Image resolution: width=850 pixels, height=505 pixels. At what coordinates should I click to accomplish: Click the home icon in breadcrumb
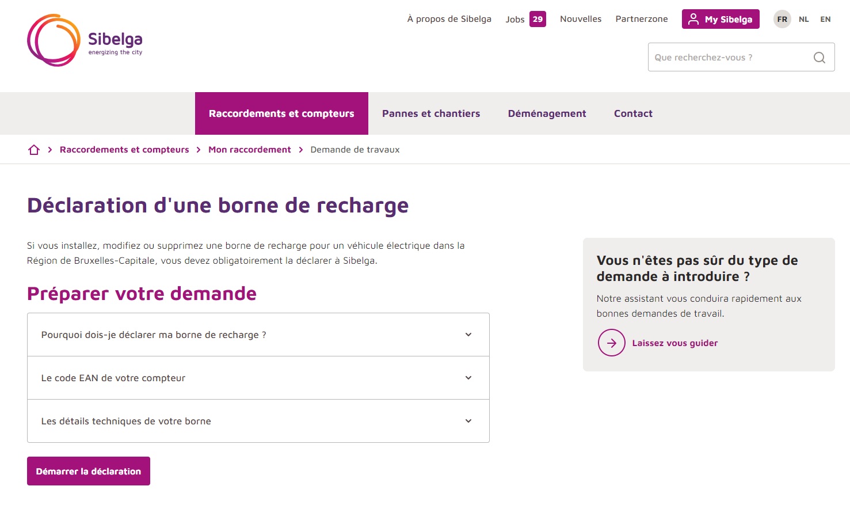pyautogui.click(x=34, y=150)
